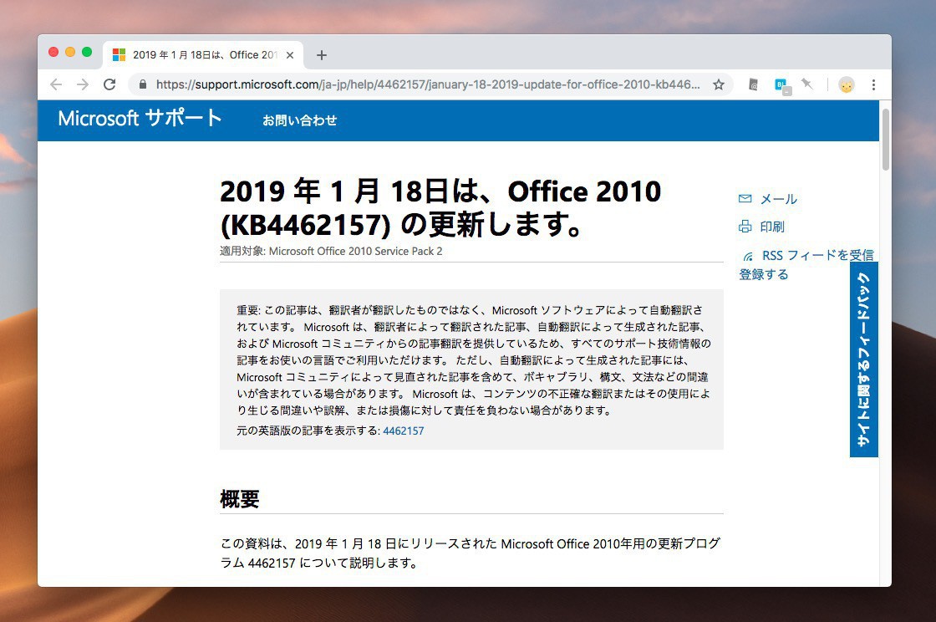
Task: Click the article title about KB4462157
Action: (440, 207)
